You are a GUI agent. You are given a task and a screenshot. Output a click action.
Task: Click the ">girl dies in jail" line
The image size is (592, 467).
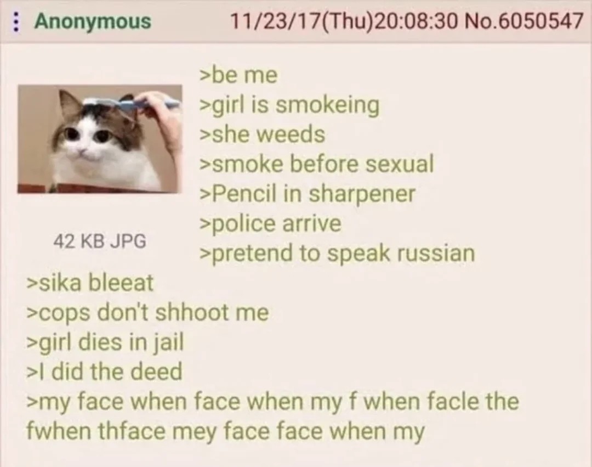coord(105,342)
